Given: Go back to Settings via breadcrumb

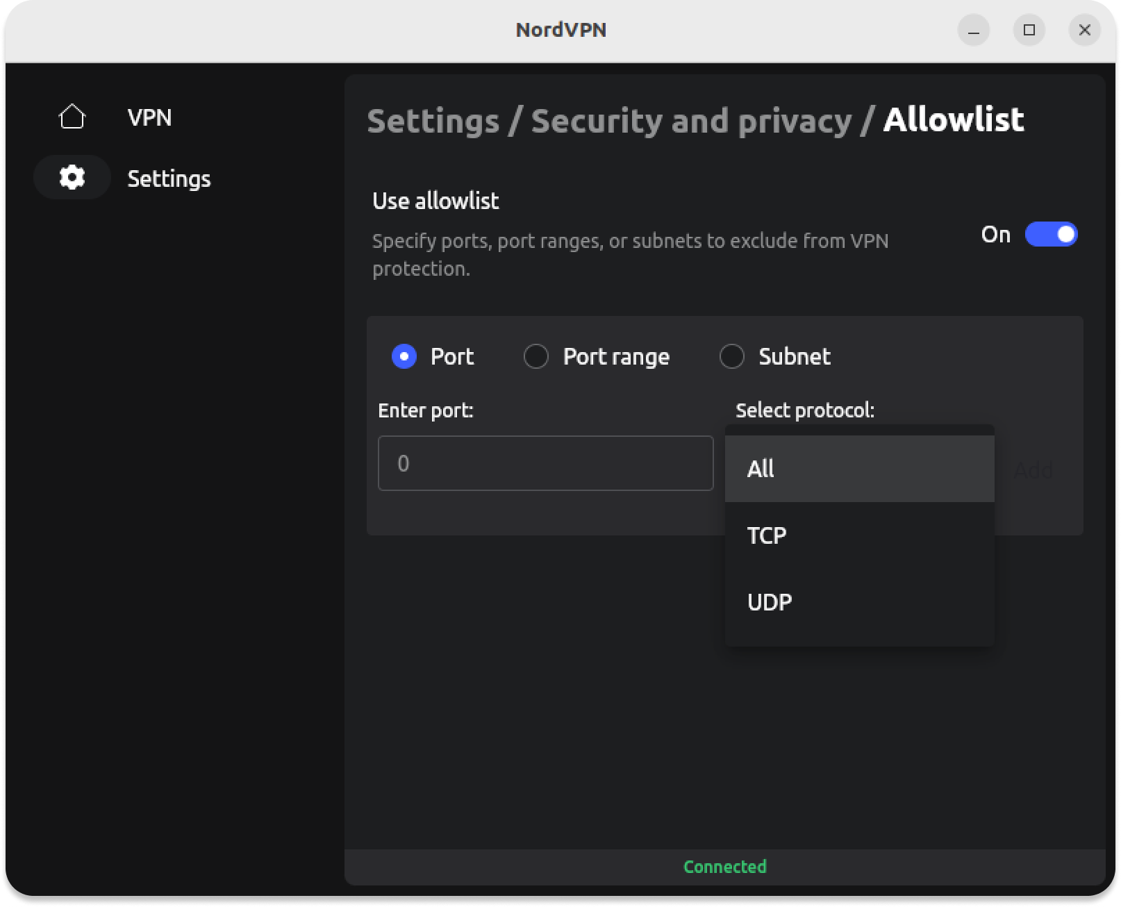Looking at the screenshot, I should [433, 121].
